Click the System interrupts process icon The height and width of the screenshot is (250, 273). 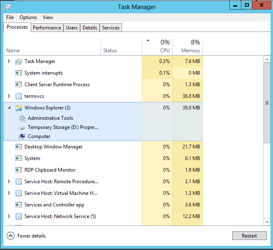(x=18, y=73)
